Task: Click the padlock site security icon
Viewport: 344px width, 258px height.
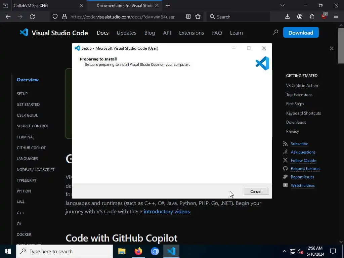Action: click(64, 17)
